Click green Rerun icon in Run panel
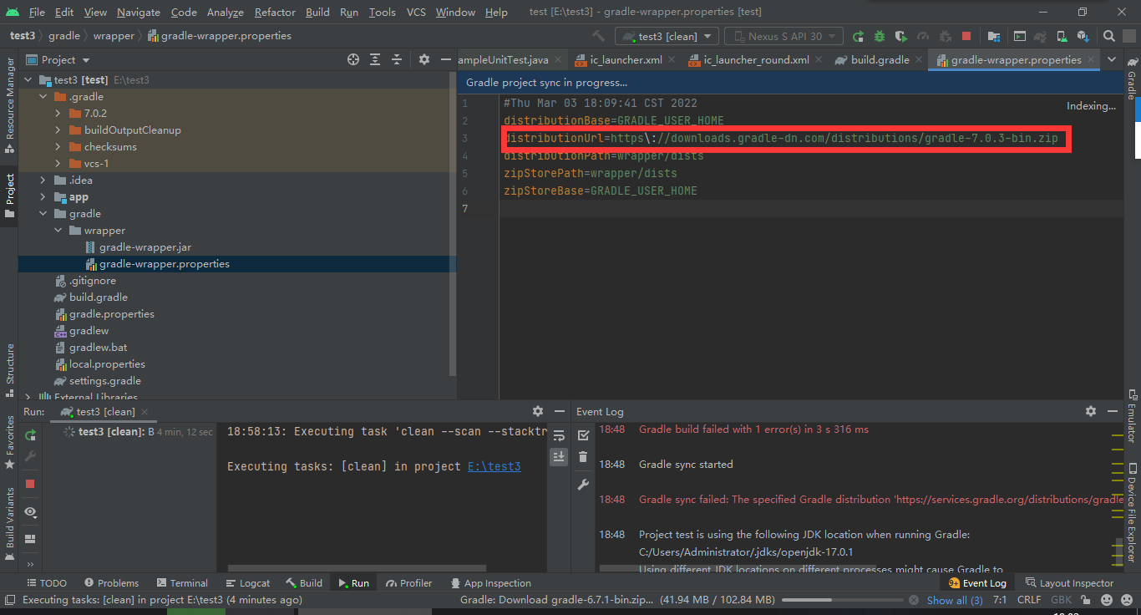 [30, 435]
